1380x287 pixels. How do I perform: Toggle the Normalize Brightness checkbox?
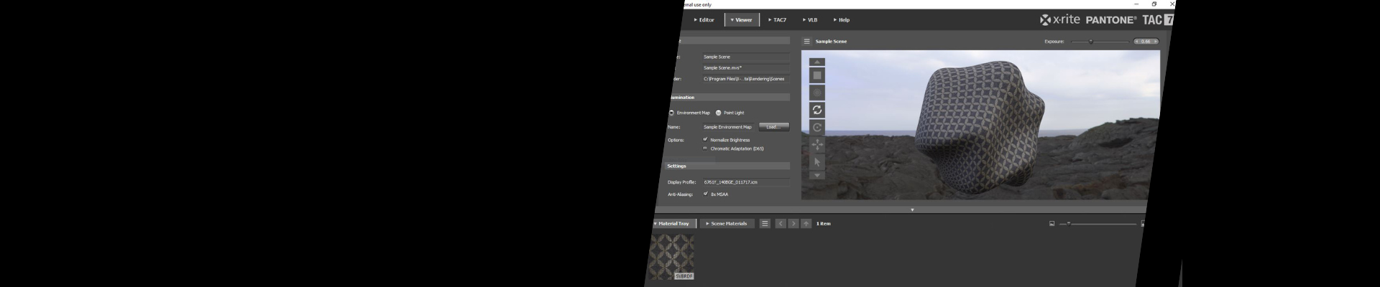[705, 139]
